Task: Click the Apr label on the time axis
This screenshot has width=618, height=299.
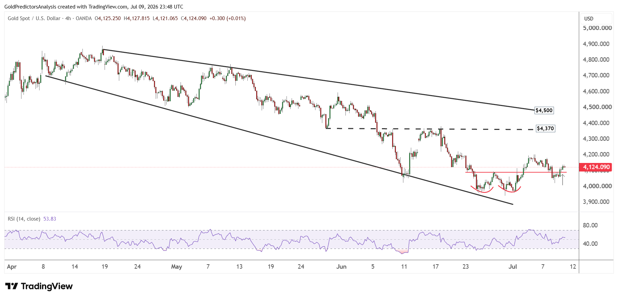Action: pyautogui.click(x=12, y=267)
